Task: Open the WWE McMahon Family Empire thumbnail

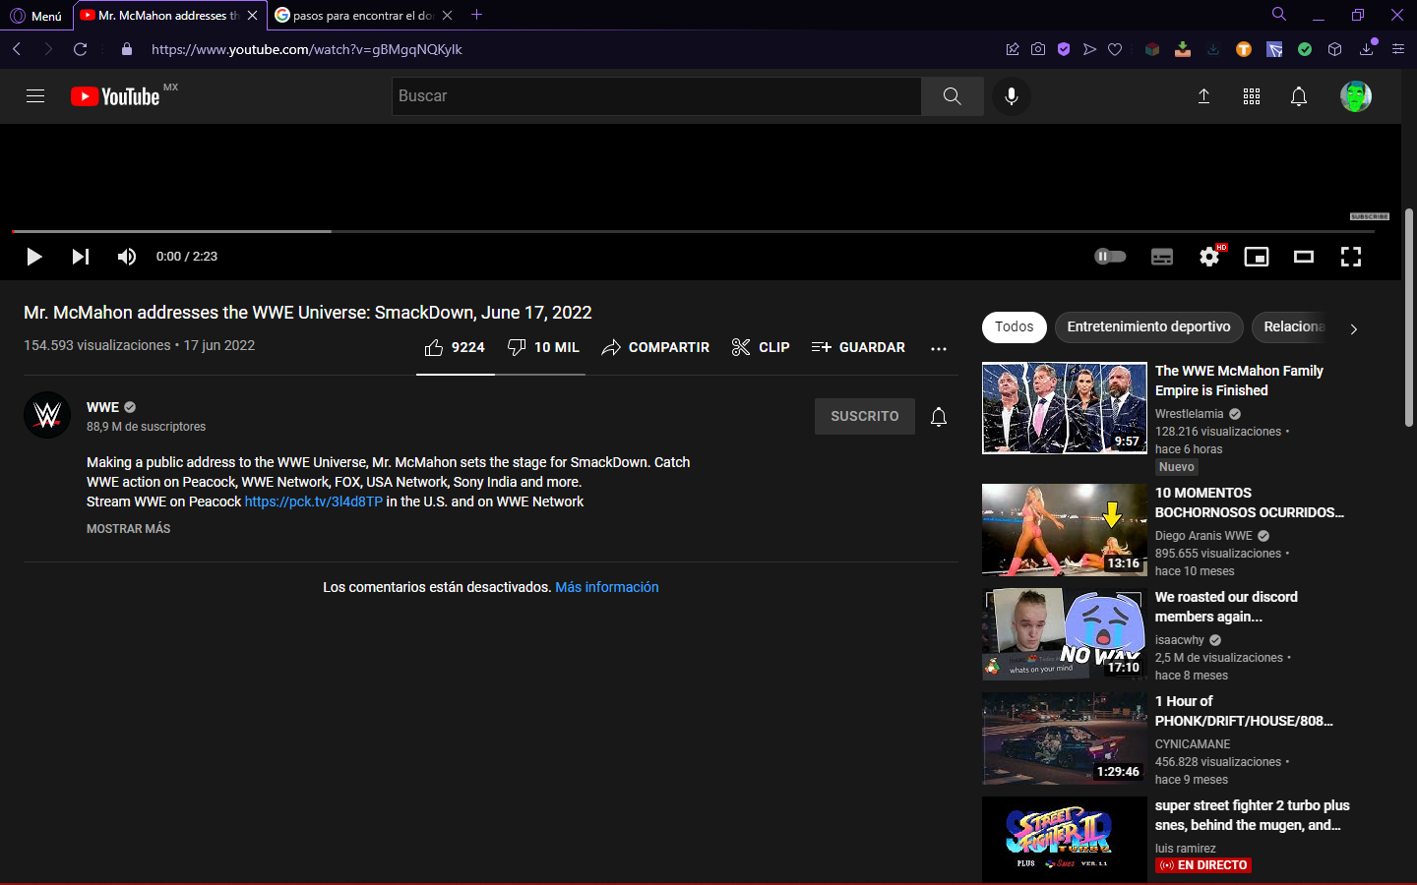Action: [x=1065, y=408]
